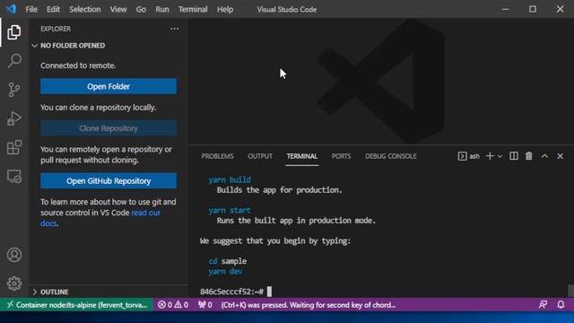Switch to the PROBLEMS tab
574x323 pixels.
pos(217,156)
